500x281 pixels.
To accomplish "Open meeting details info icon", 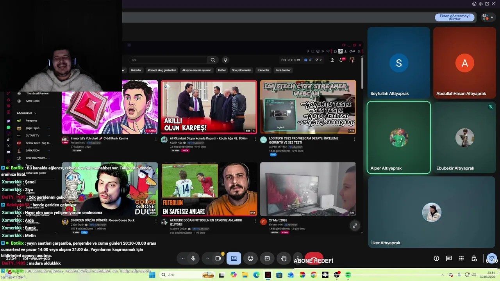I will coord(436,258).
